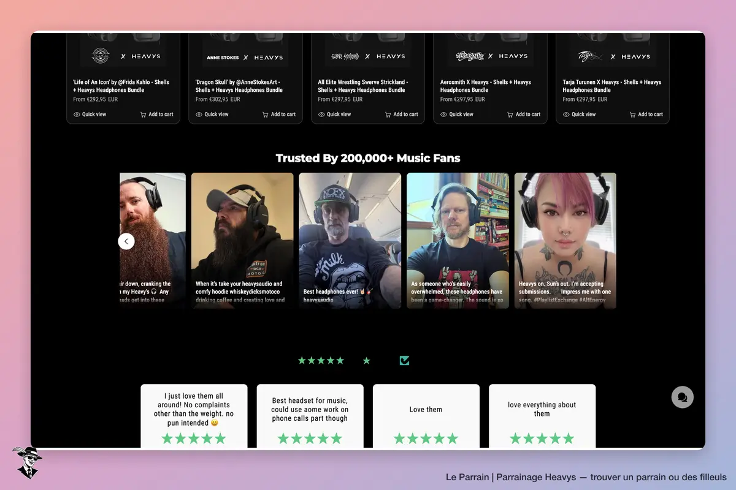Viewport: 736px width, 490px height.
Task: Click the eye icon on the Frida Kahlo bundle
Action: pos(77,115)
